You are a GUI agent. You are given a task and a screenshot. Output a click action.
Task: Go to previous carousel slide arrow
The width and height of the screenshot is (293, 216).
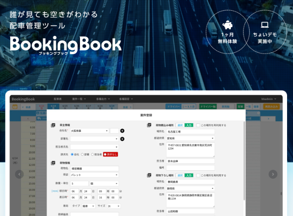click(19, 174)
